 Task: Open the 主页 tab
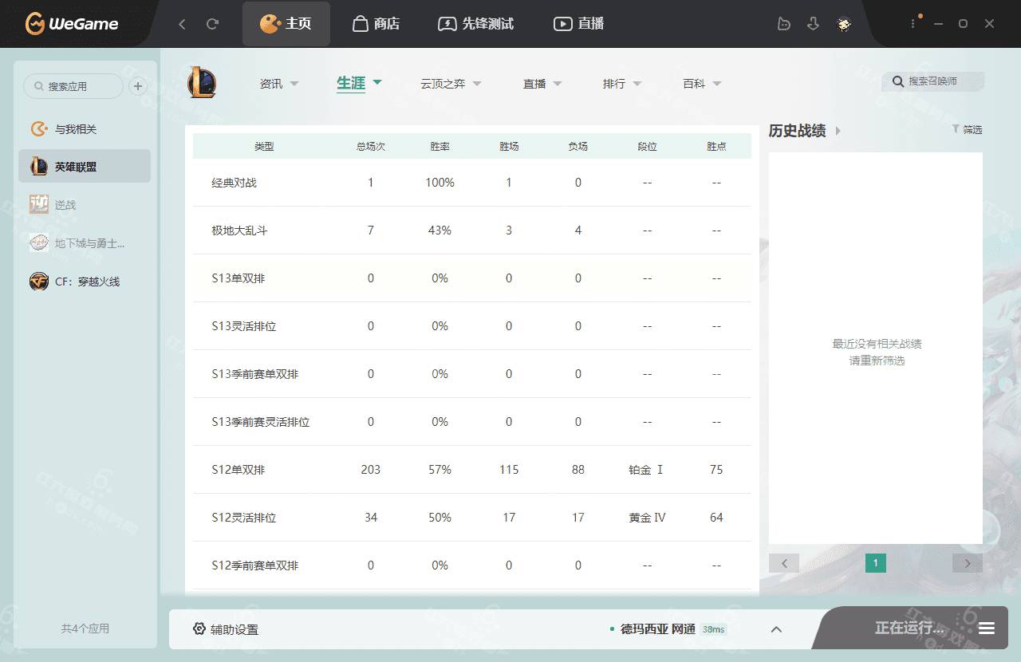coord(286,24)
